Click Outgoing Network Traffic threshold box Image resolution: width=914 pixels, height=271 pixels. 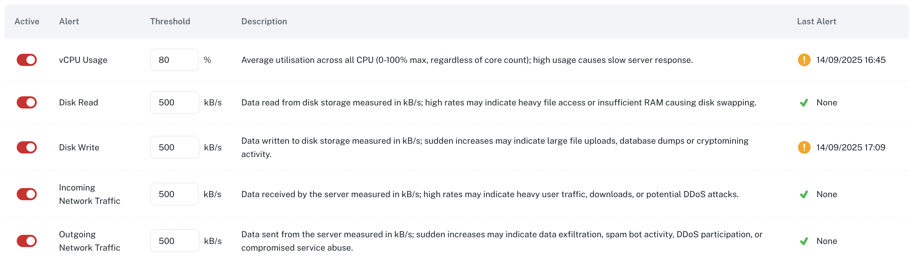point(174,241)
